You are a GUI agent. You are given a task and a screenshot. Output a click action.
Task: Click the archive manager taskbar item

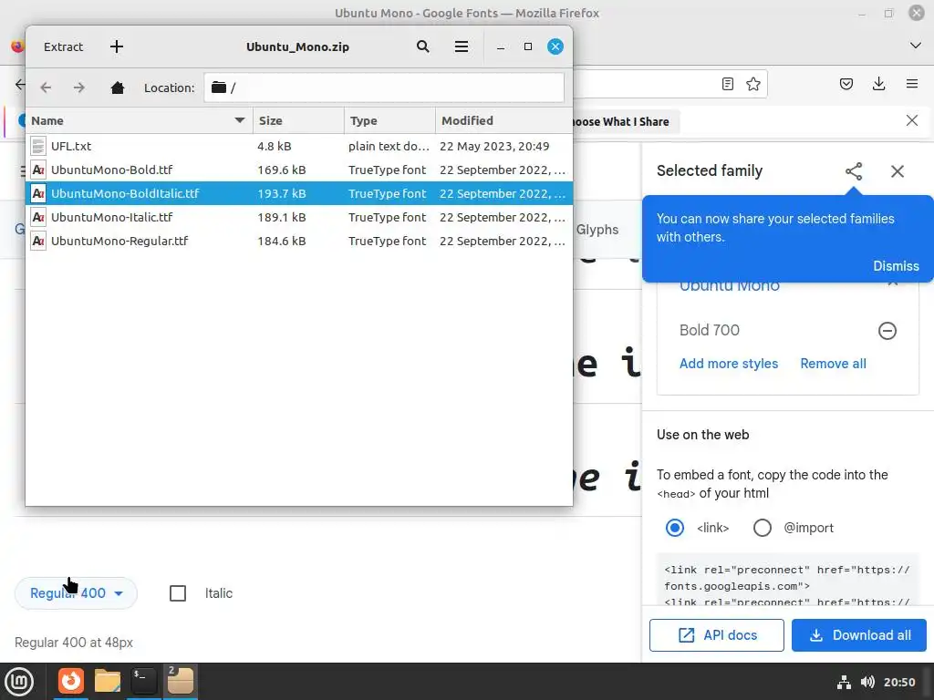tap(180, 682)
